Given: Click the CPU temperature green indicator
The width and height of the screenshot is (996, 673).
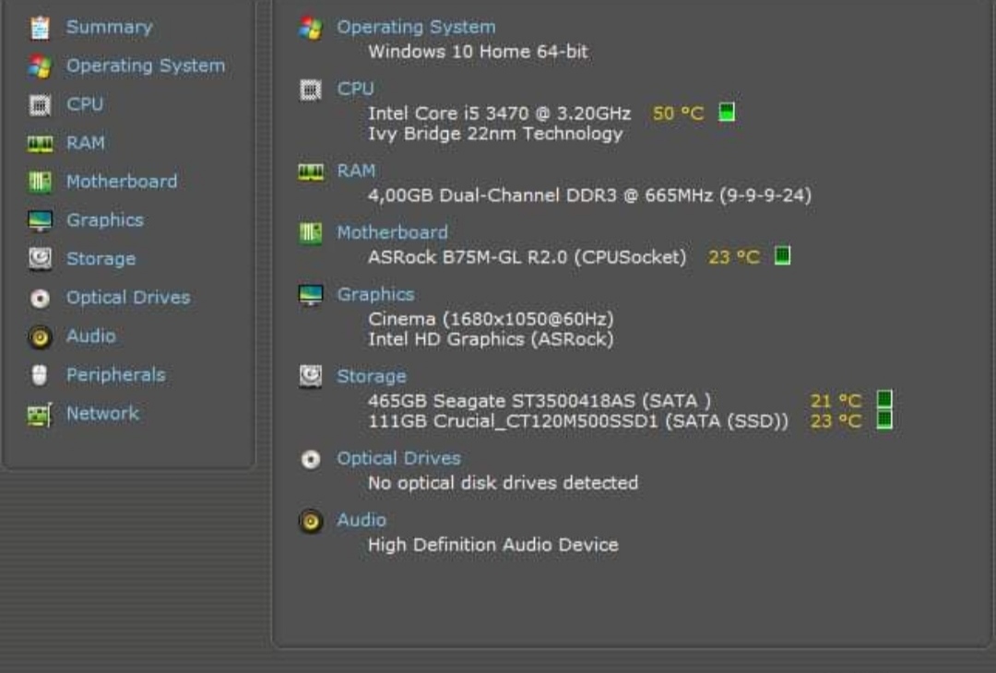Looking at the screenshot, I should coord(727,112).
